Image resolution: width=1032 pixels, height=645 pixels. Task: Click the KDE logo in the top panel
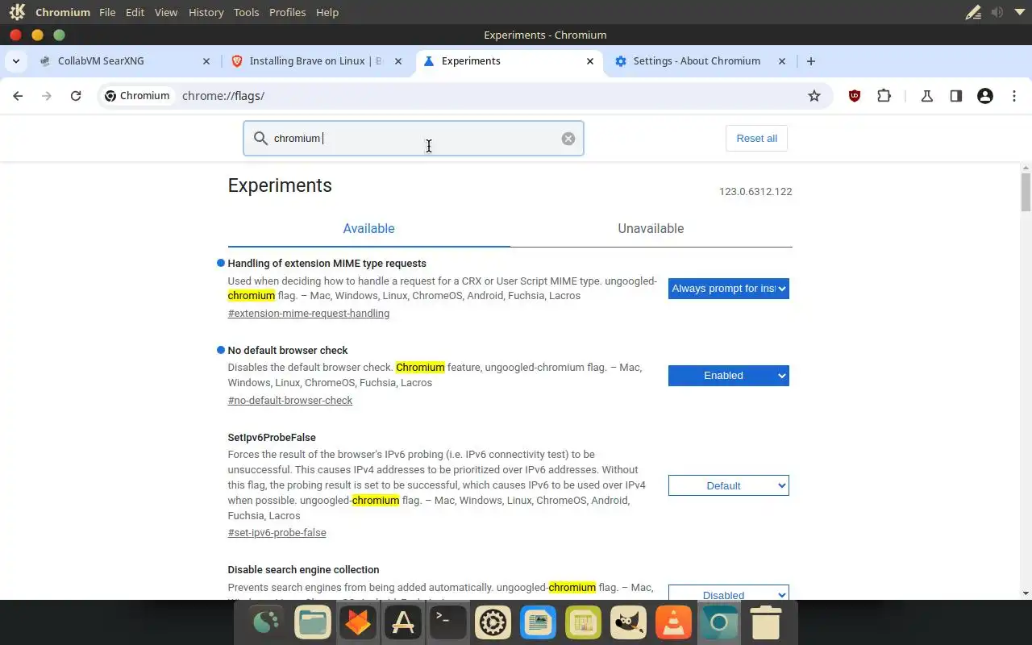tap(17, 12)
